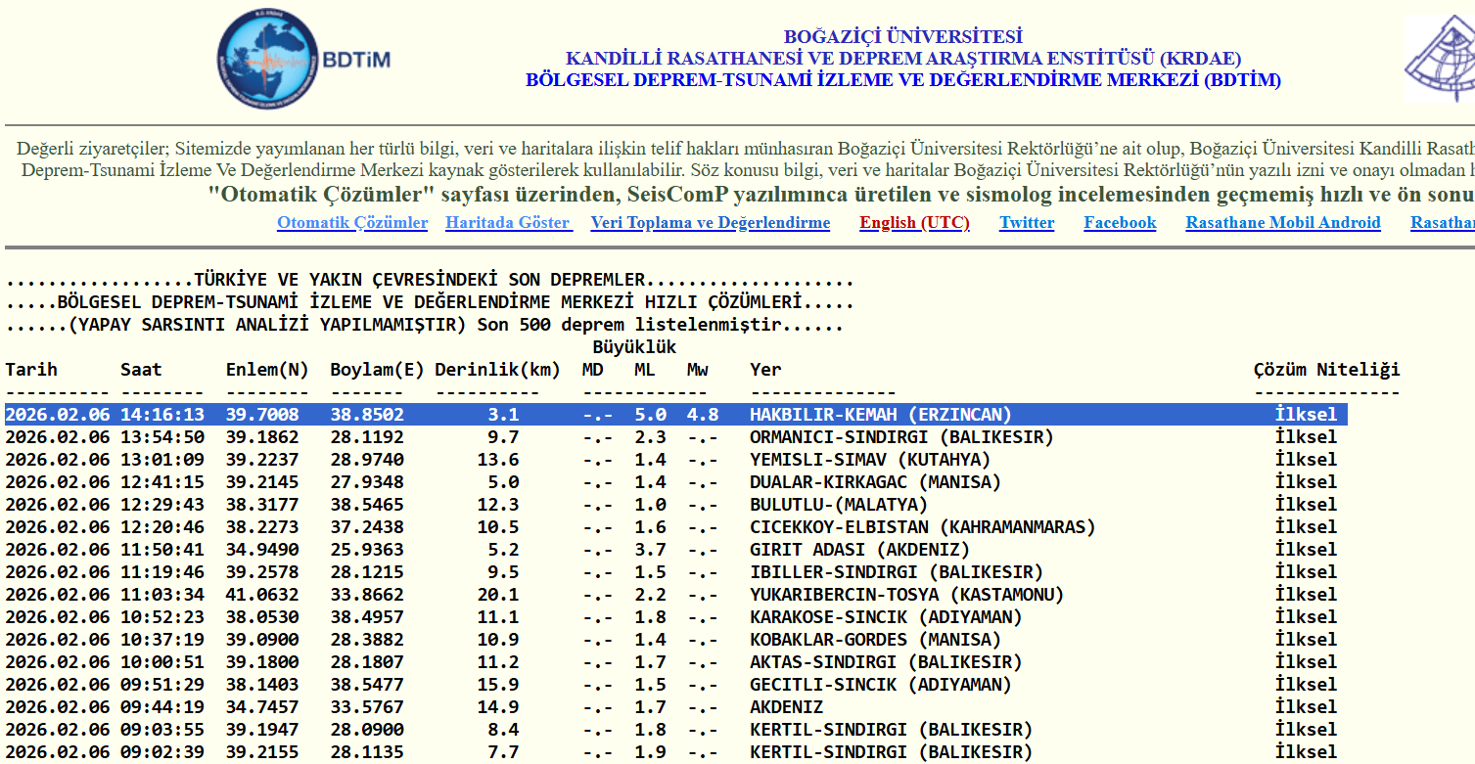
Task: Open the Facebook link
Action: coord(1120,223)
